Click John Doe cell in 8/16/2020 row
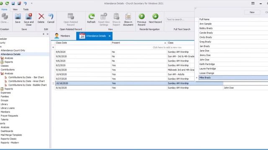 coord(245,88)
